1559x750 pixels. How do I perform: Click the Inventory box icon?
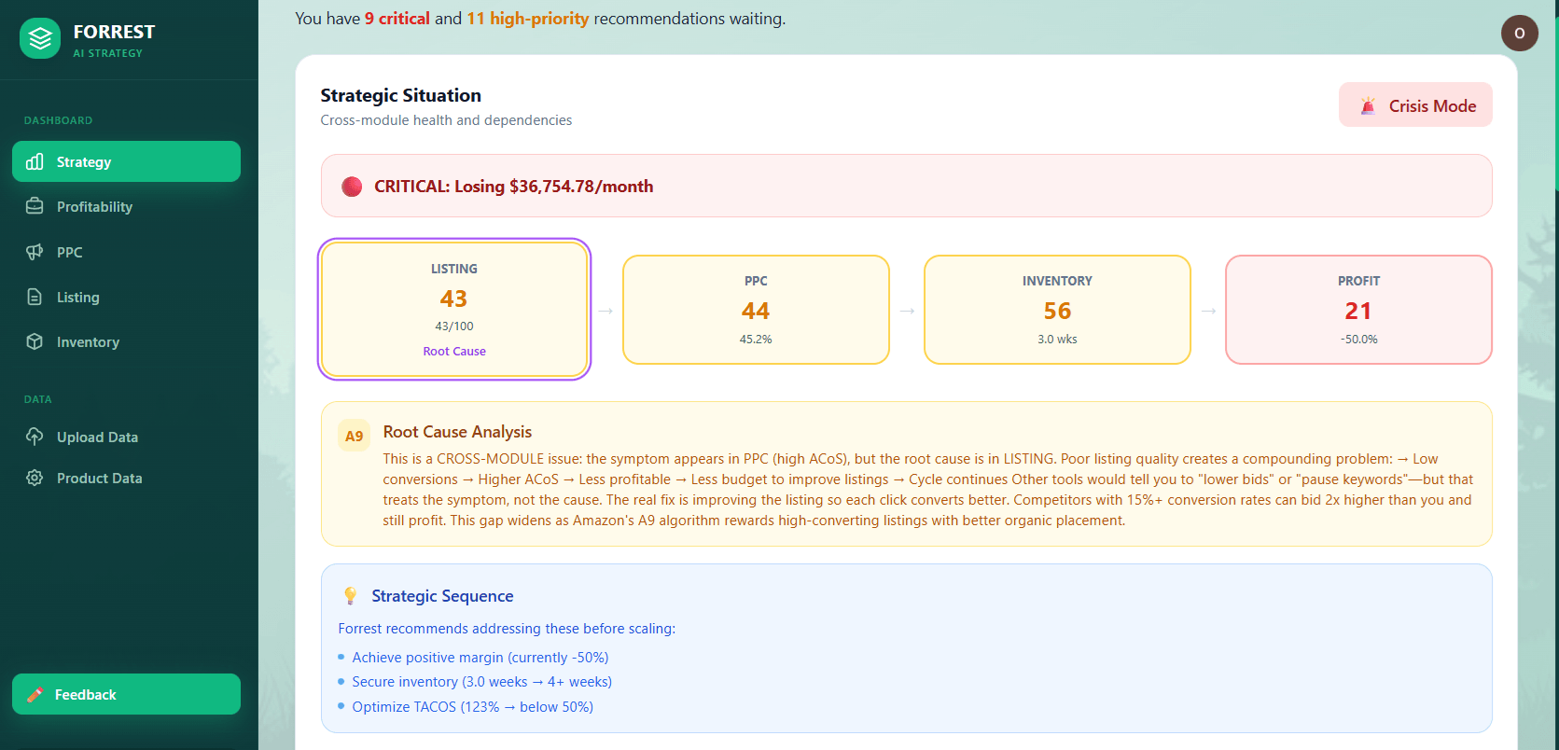[35, 341]
